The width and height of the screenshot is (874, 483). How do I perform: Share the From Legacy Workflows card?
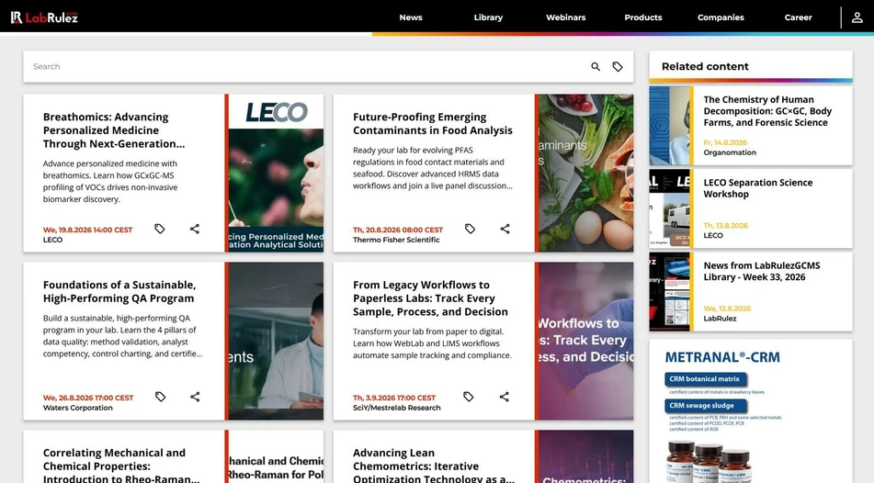[504, 397]
